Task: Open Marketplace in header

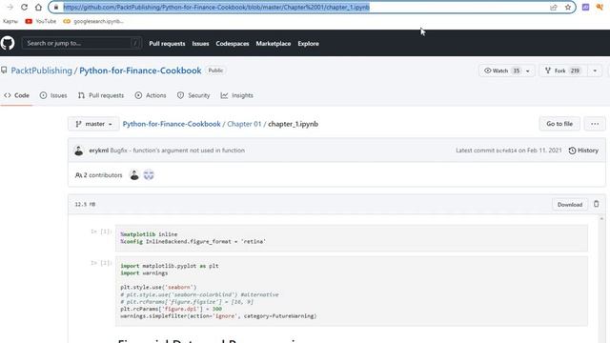Action: click(x=274, y=44)
